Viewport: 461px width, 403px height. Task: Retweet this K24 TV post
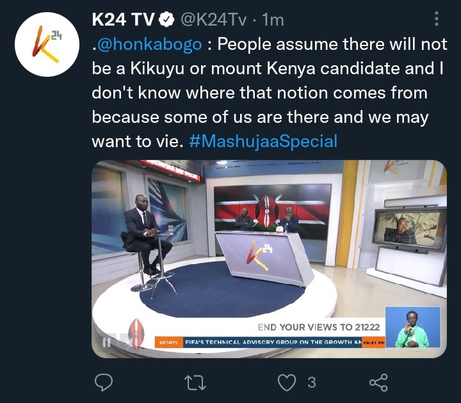pos(195,383)
